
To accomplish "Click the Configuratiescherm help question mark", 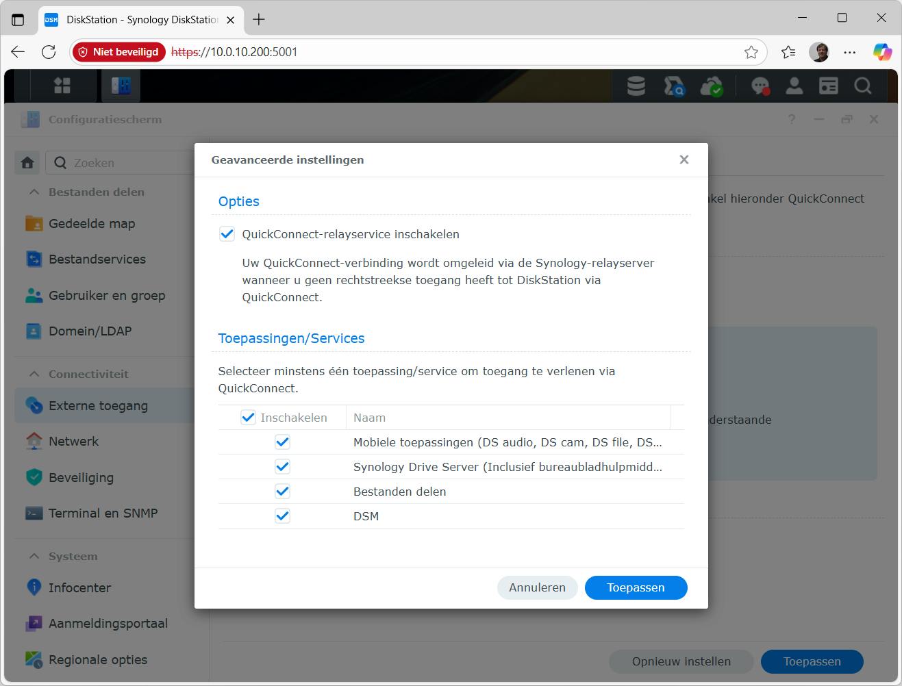I will point(792,119).
